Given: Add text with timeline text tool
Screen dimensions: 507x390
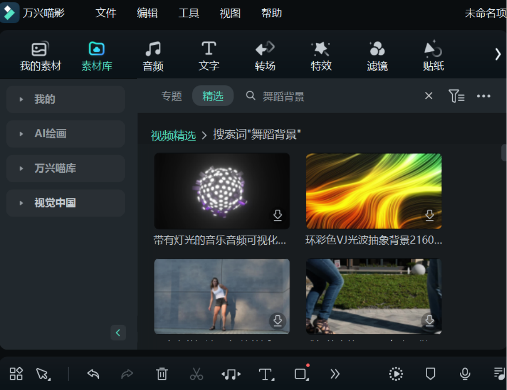Looking at the screenshot, I should click(267, 375).
